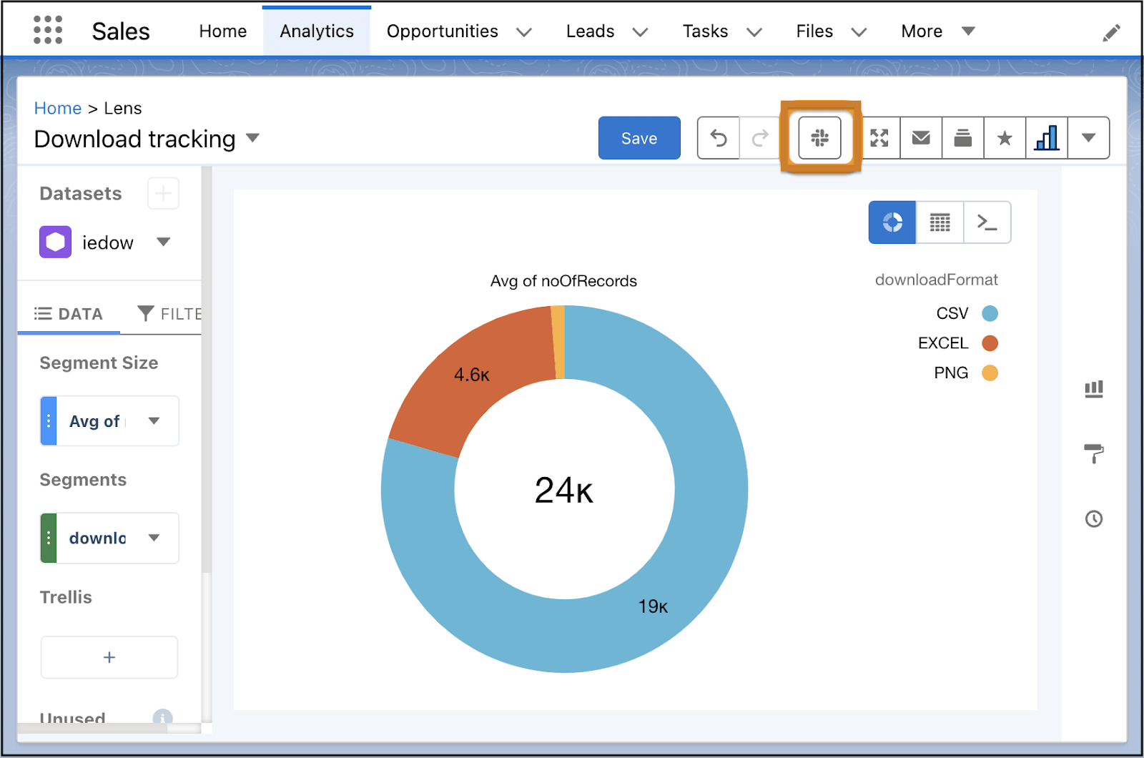Open the history clock panel
The width and height of the screenshot is (1144, 758).
[x=1093, y=519]
